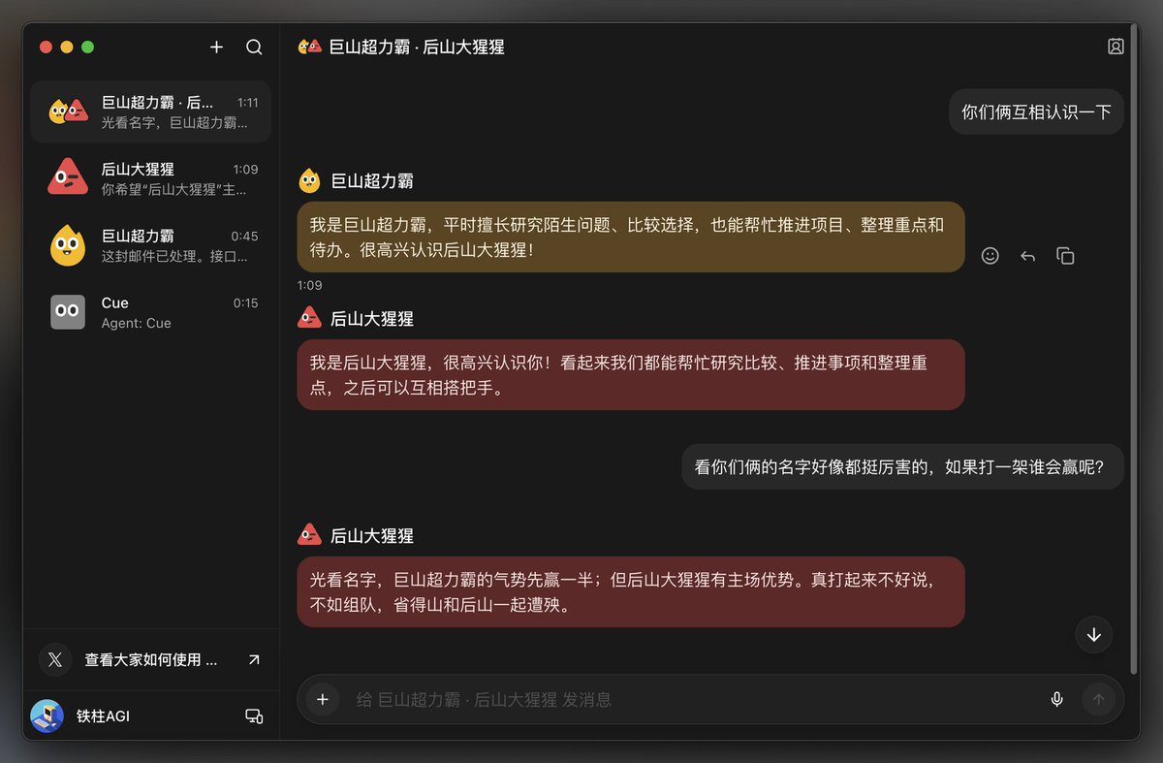Reply to the 巨山超力霸 message
This screenshot has height=763, width=1163.
[x=1027, y=256]
